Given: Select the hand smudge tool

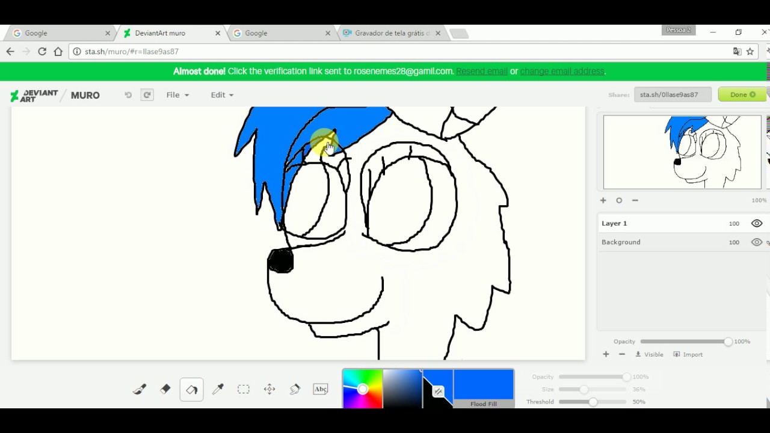Looking at the screenshot, I should 295,389.
